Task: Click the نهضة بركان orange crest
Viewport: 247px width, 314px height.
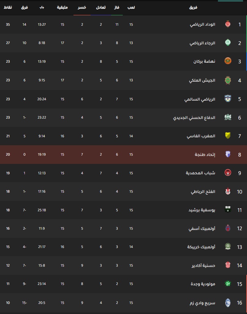Action: click(x=228, y=61)
